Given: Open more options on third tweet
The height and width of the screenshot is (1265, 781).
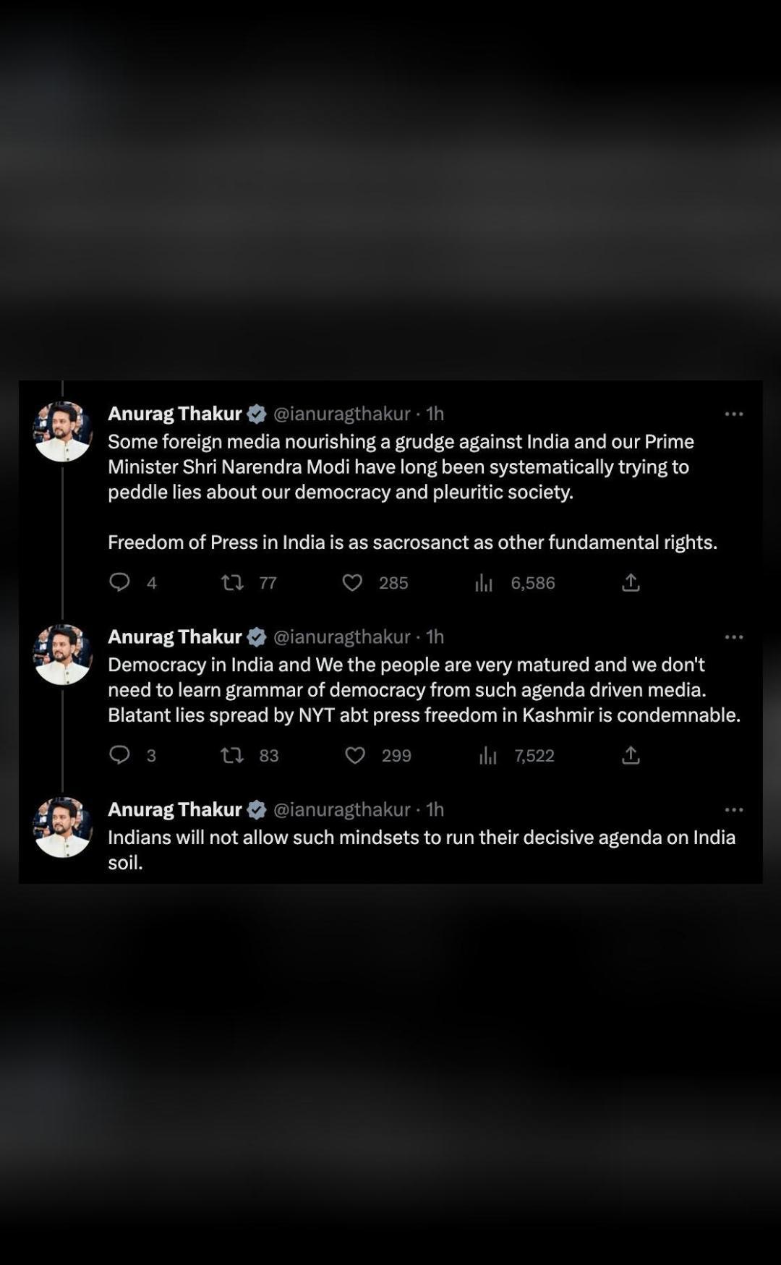Looking at the screenshot, I should tap(734, 810).
